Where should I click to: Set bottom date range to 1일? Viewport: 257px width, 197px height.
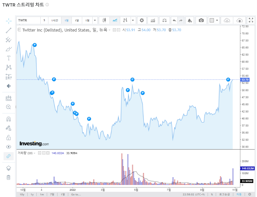pyautogui.click(x=63, y=194)
